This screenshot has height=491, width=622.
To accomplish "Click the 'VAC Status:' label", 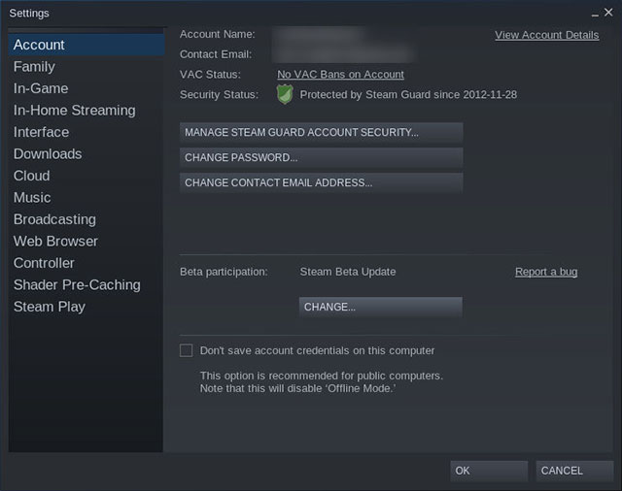I will point(210,75).
